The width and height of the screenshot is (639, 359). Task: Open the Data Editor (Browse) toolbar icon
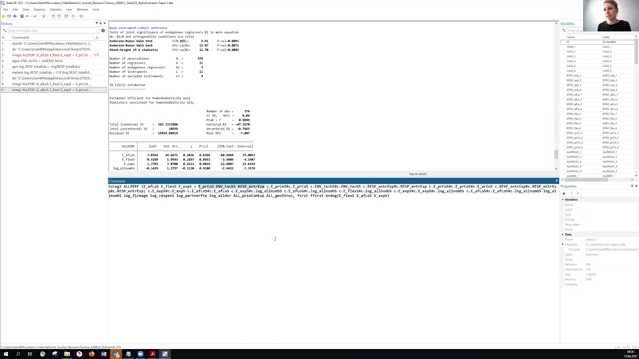59,16
